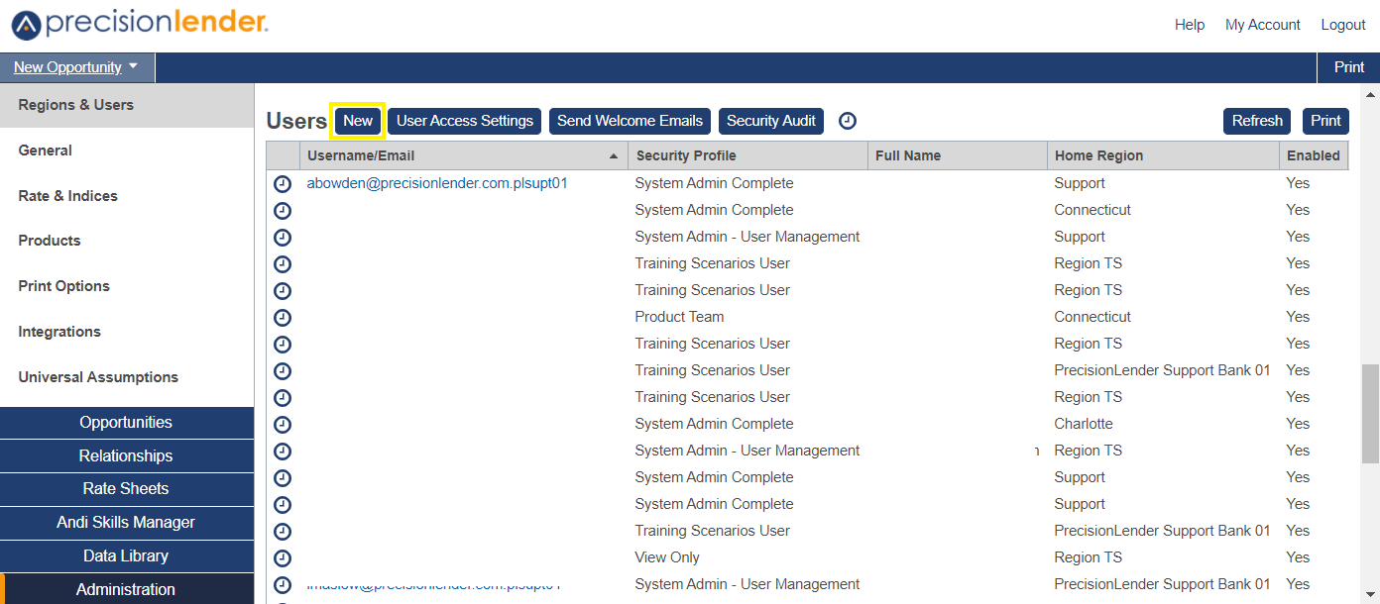The width and height of the screenshot is (1380, 604).
Task: Click "System Admin Complete" in the abowden row
Action: point(714,183)
